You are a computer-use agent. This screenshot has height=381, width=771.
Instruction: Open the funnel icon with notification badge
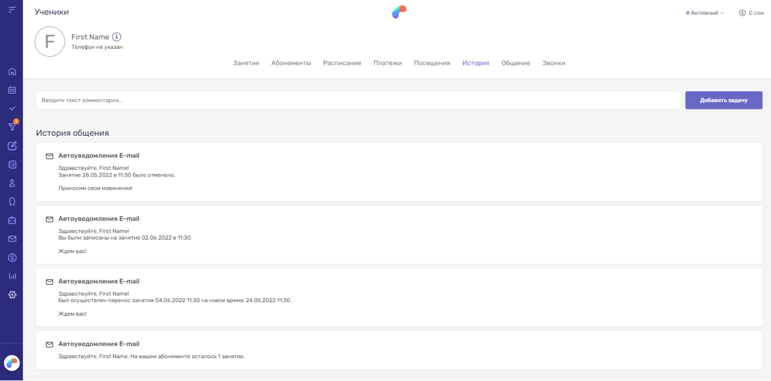[12, 127]
